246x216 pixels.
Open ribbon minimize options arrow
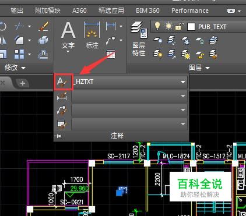[x=239, y=11]
